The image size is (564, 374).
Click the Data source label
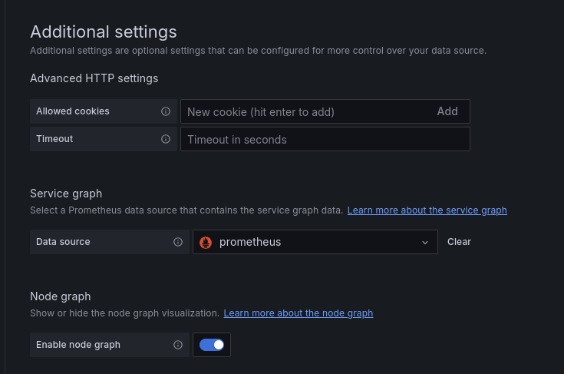point(63,242)
